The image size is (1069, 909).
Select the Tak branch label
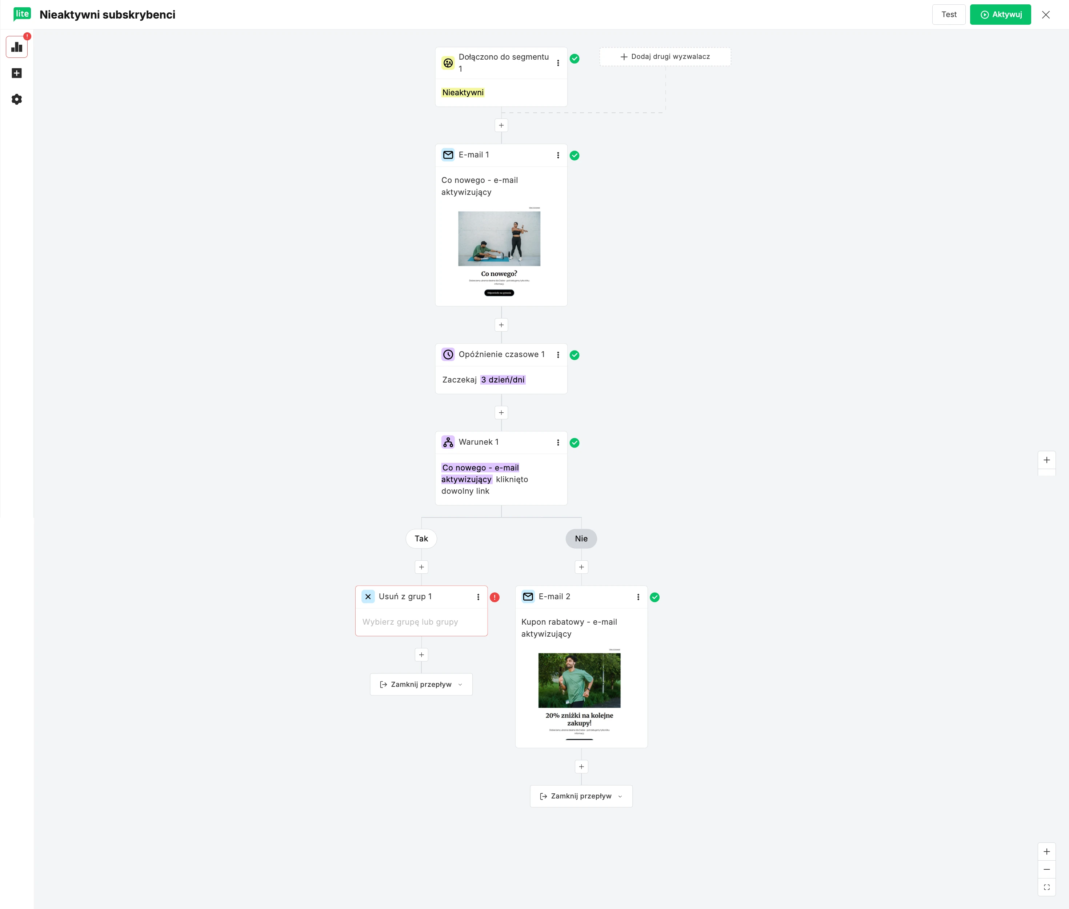pyautogui.click(x=421, y=538)
